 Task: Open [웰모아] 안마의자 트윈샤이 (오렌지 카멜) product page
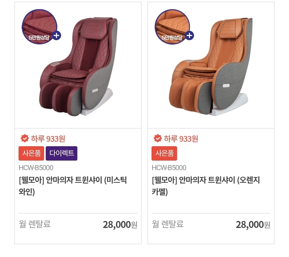coord(205,185)
